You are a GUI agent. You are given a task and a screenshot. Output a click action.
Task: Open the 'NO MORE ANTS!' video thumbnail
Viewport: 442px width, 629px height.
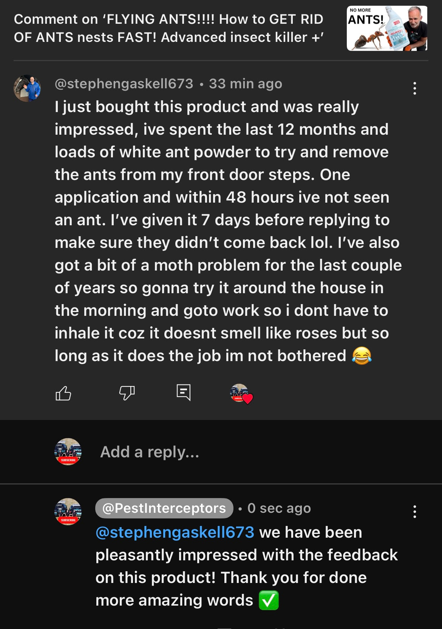[387, 28]
